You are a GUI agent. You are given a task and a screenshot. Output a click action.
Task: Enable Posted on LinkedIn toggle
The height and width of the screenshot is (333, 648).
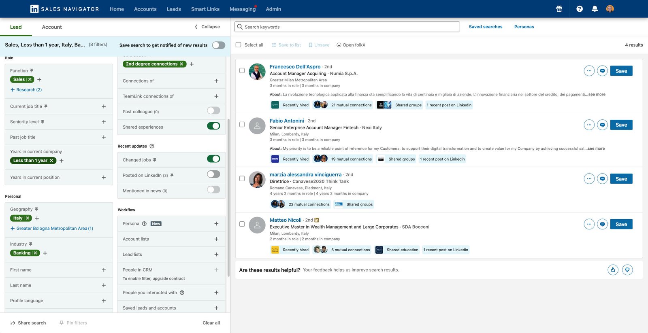coord(213,174)
